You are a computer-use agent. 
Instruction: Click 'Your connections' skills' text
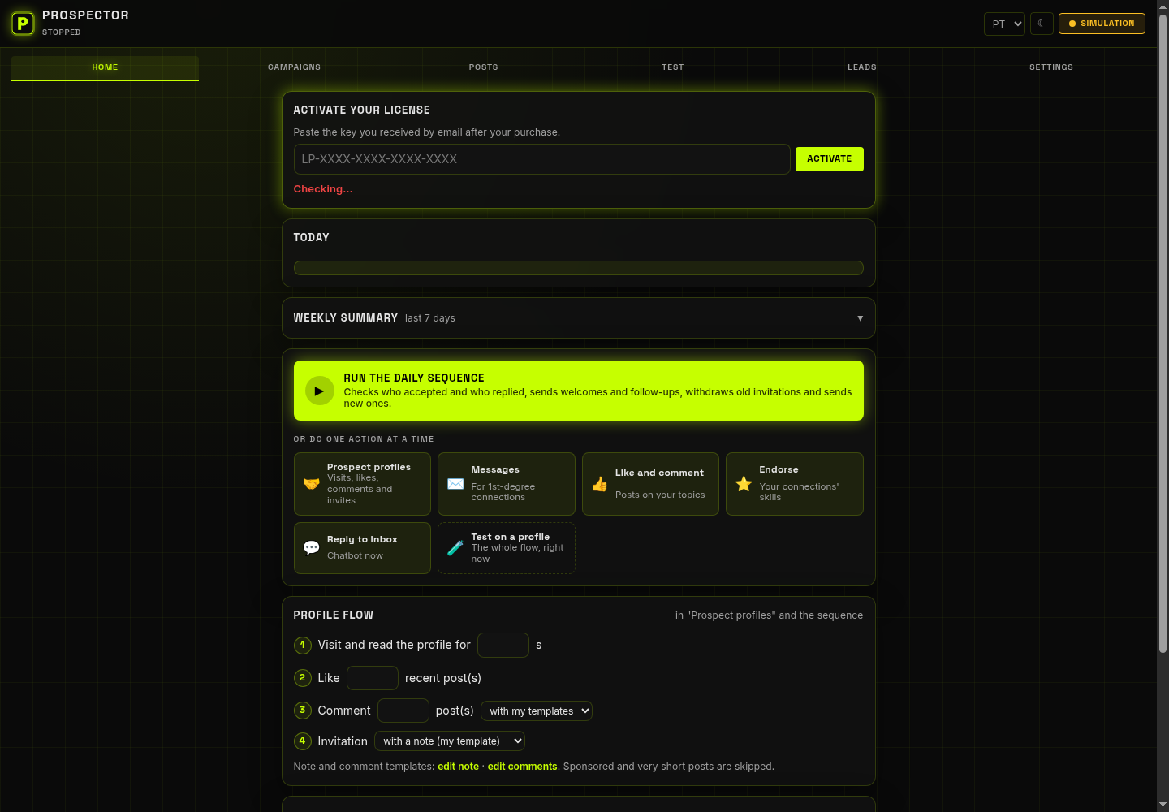pos(799,492)
